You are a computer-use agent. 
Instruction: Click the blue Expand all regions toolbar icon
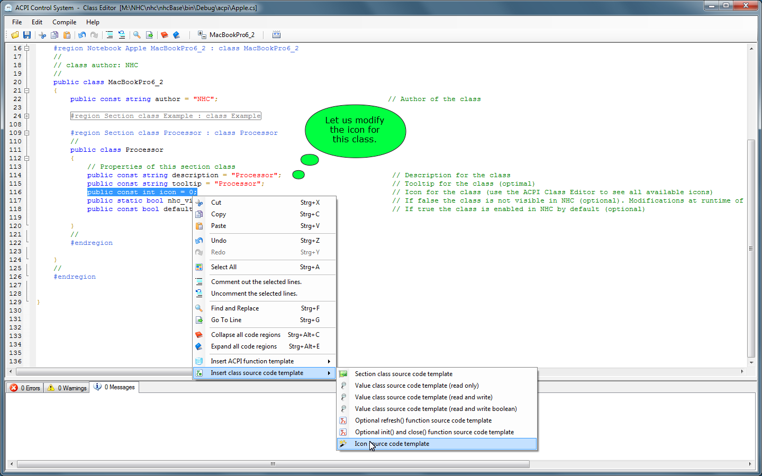[177, 35]
